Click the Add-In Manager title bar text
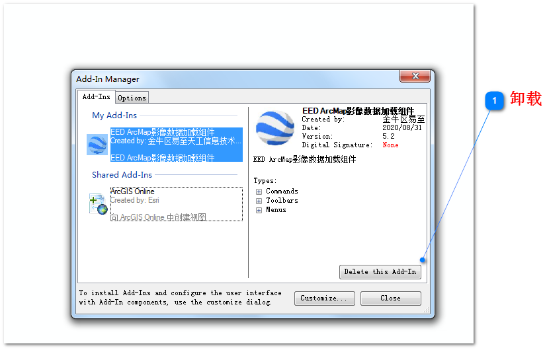The image size is (545, 350). (108, 79)
